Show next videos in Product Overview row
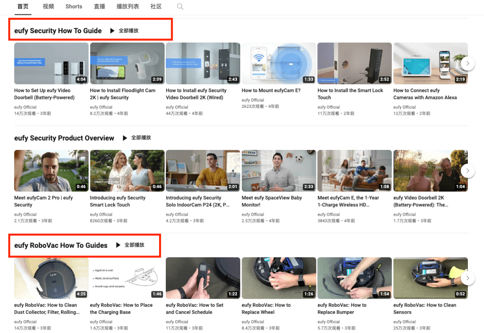 click(467, 171)
